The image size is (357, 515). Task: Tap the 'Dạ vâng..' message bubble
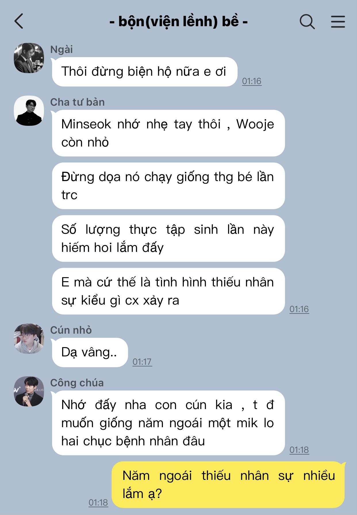click(x=90, y=352)
